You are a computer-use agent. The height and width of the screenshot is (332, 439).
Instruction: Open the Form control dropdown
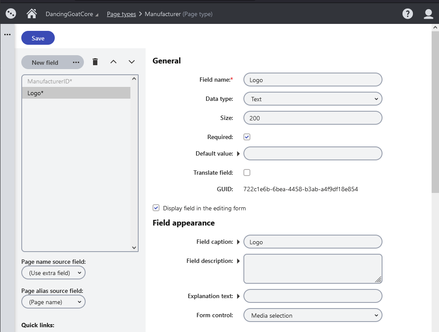[x=313, y=315]
